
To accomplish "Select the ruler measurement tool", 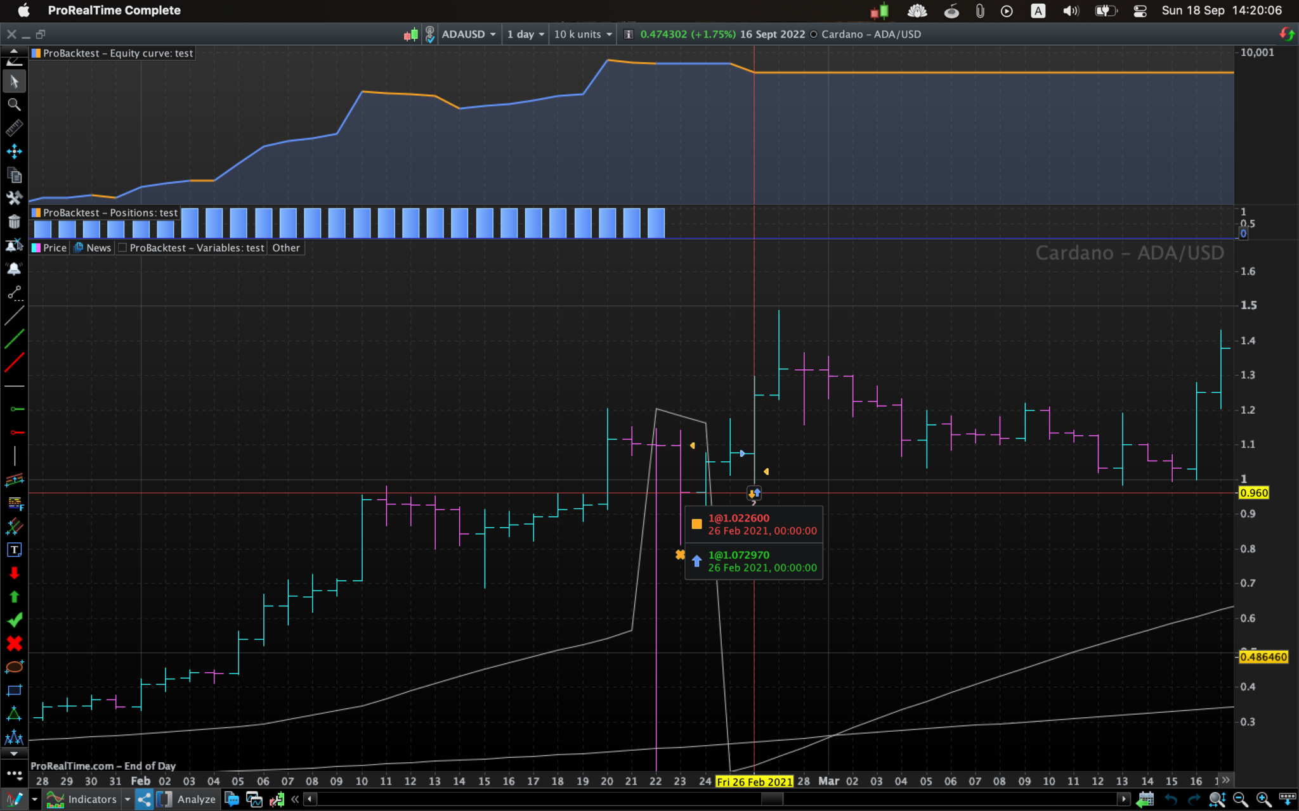I will 14,128.
